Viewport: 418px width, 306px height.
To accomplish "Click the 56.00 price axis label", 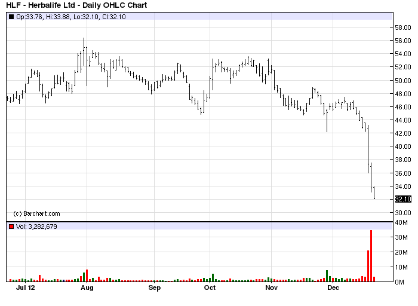I will (403, 41).
